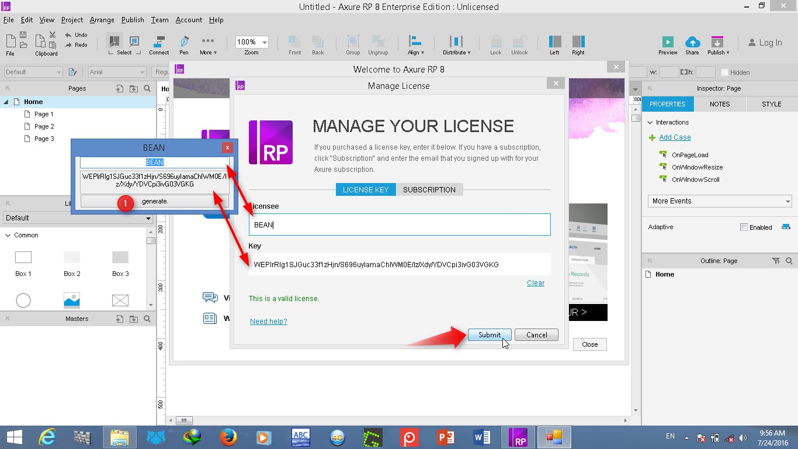Viewport: 798px width, 449px height.
Task: Open the Team menu
Action: tap(159, 20)
